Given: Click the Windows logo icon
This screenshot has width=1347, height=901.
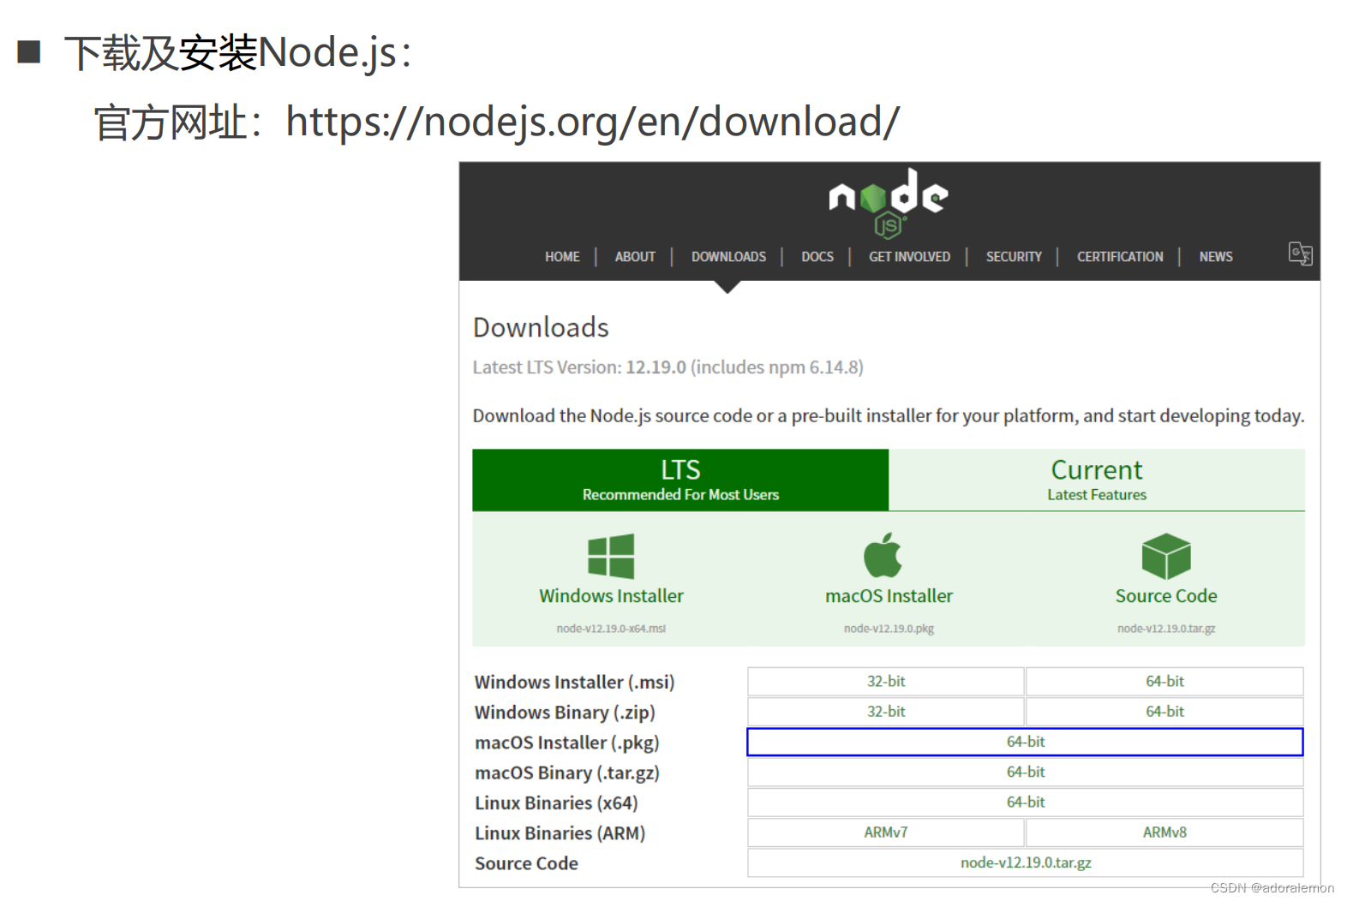Looking at the screenshot, I should tap(611, 557).
